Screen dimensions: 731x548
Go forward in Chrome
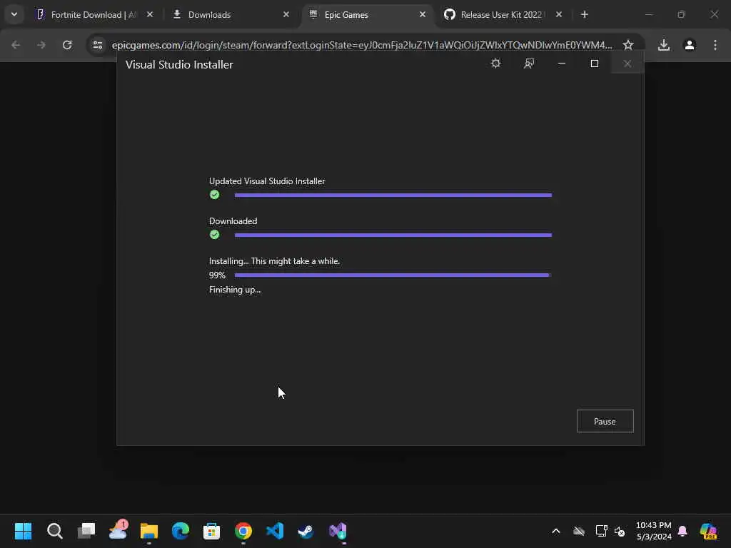41,45
